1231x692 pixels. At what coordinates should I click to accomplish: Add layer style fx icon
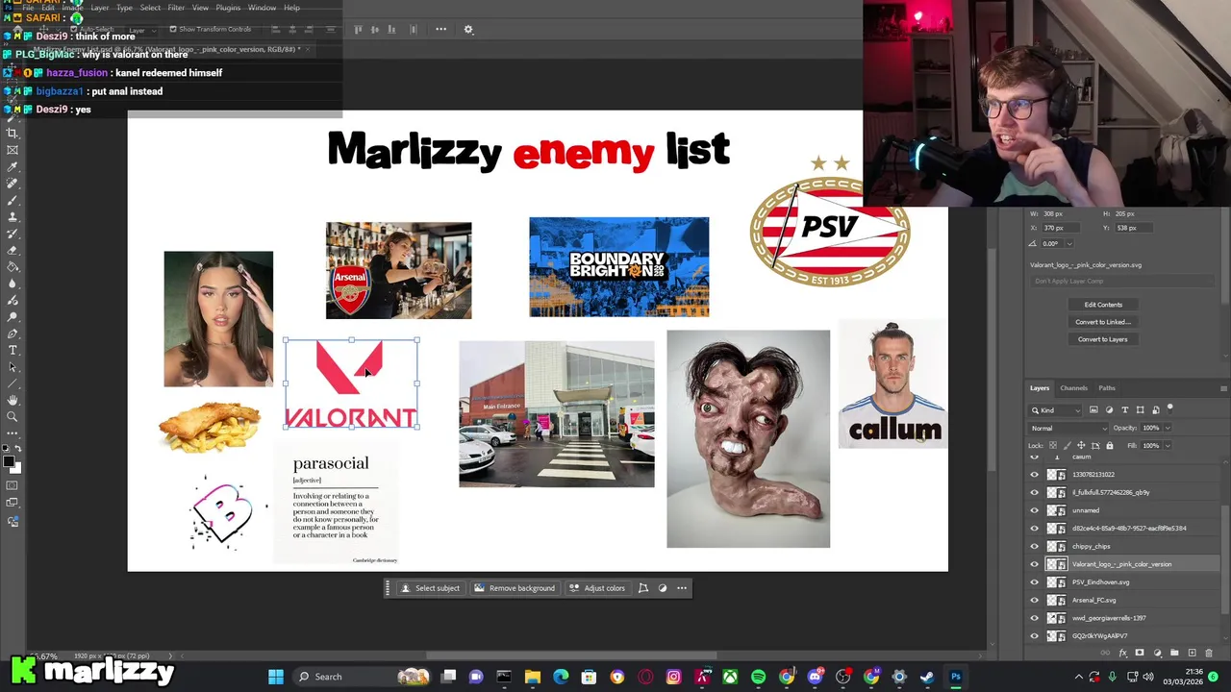click(x=1123, y=653)
